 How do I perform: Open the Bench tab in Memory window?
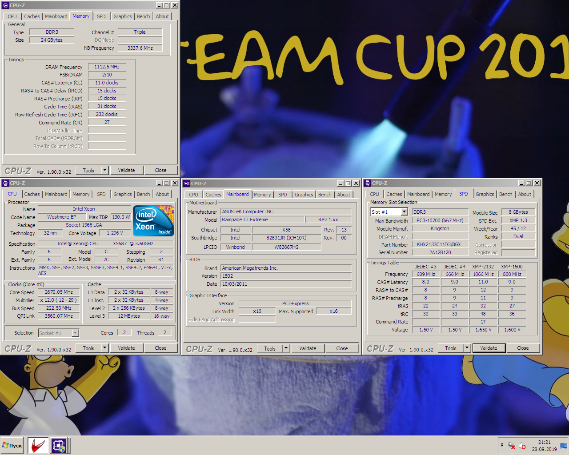[x=144, y=16]
